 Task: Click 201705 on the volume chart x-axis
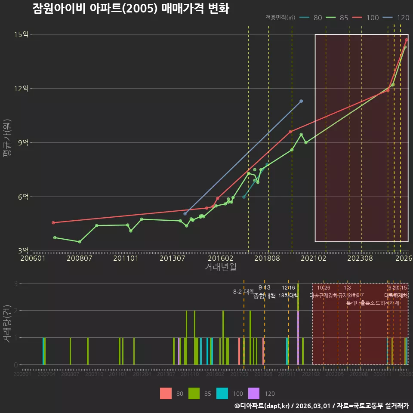coord(239,374)
